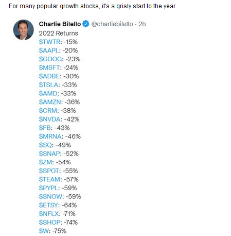Viewport: 231px width, 236px height.
Task: Click the $SPOT ticker link
Action: point(49,171)
